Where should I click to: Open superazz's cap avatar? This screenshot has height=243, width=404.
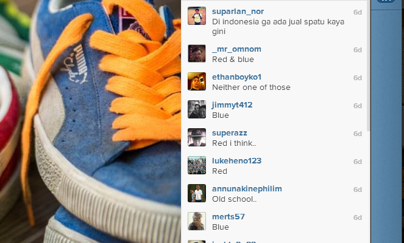click(x=197, y=137)
